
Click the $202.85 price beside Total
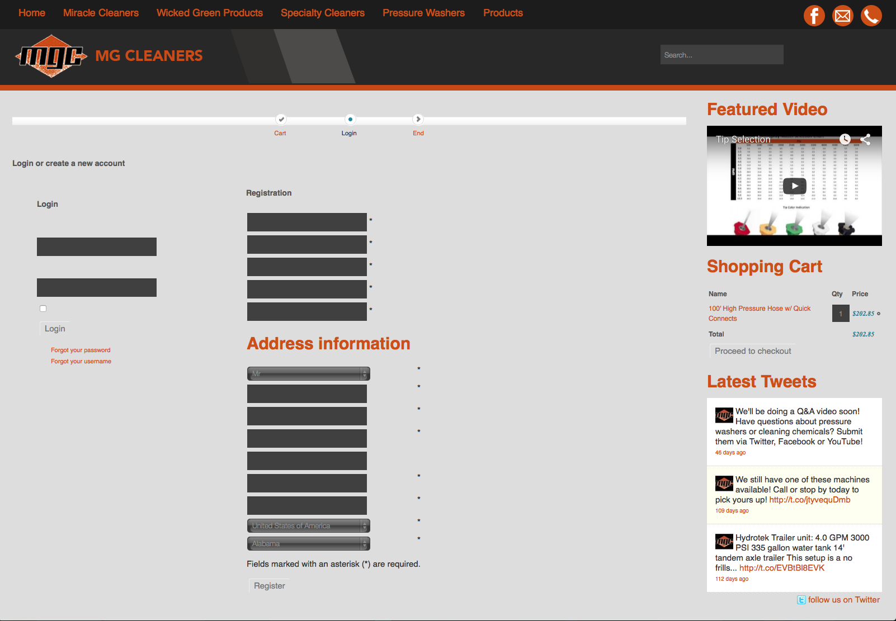coord(864,334)
